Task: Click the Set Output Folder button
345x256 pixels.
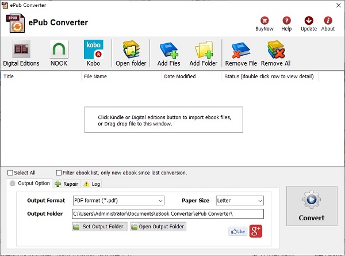Action: 98,227
